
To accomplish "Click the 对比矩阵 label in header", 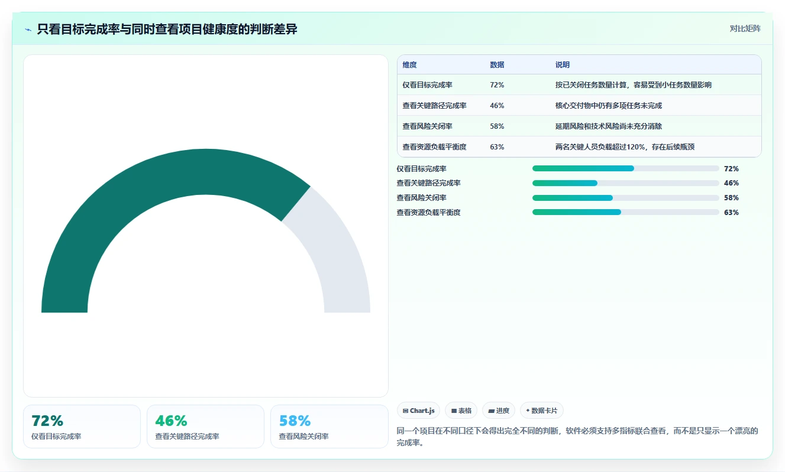I will tap(745, 28).
